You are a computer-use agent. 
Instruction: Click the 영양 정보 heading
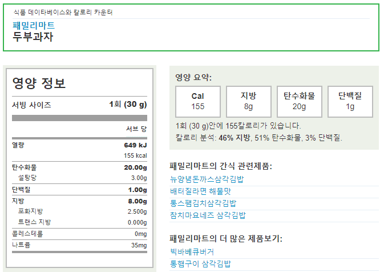pyautogui.click(x=39, y=83)
